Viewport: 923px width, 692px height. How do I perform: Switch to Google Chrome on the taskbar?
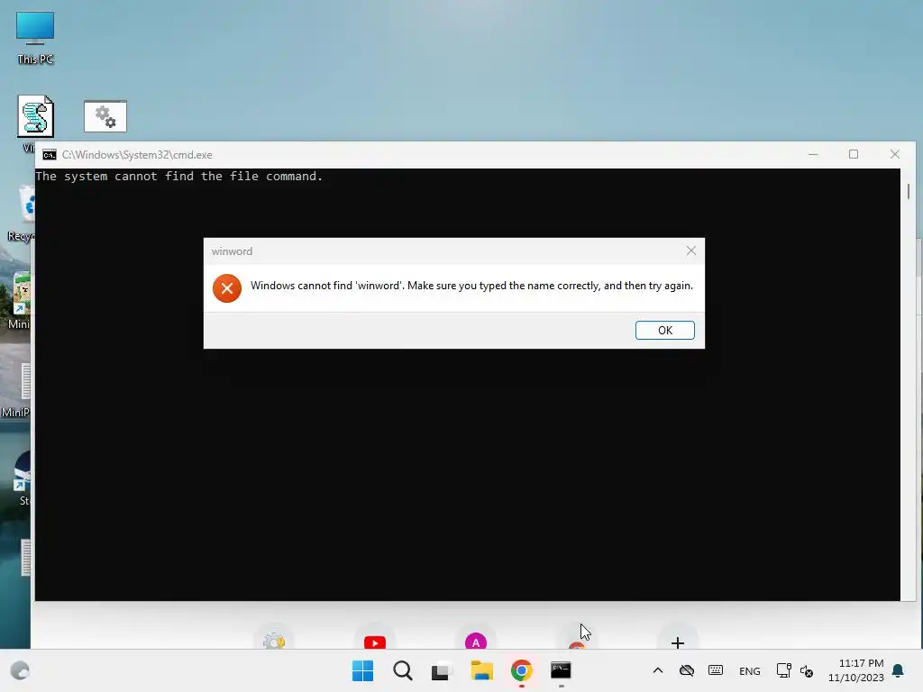click(522, 670)
